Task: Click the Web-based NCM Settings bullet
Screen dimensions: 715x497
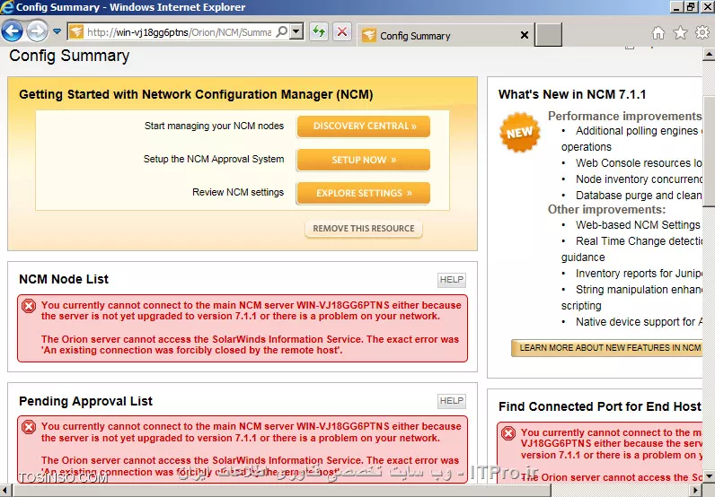Action: click(x=638, y=225)
